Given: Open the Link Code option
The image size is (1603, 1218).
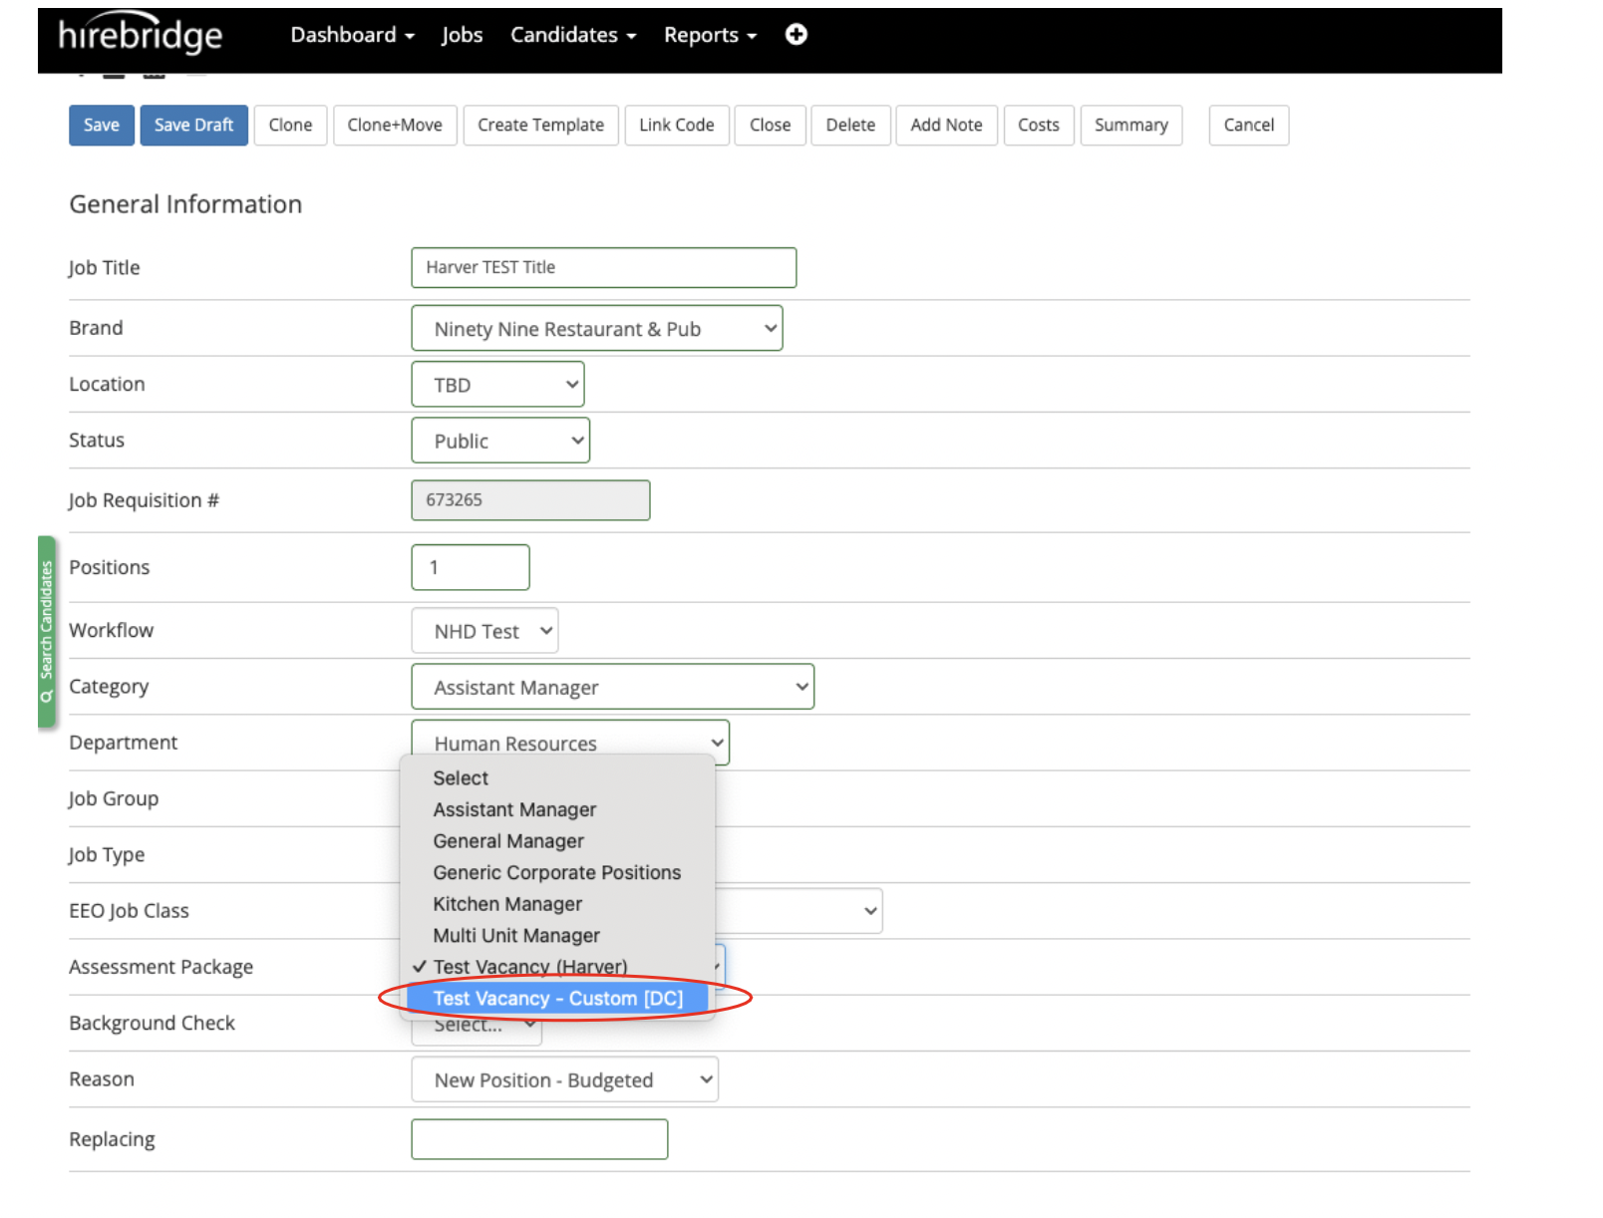Looking at the screenshot, I should [676, 126].
